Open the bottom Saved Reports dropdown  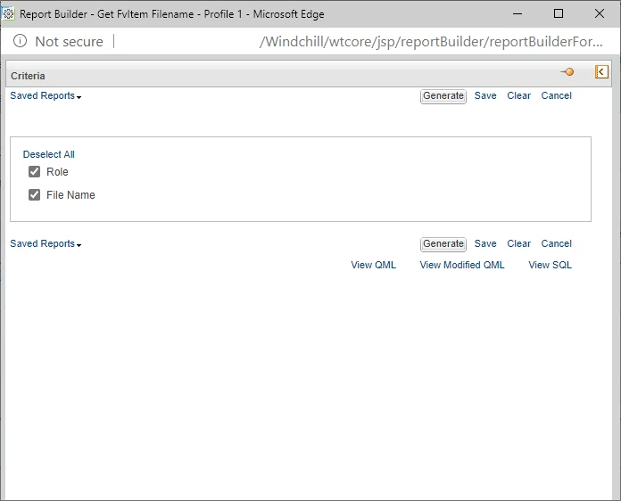(46, 243)
